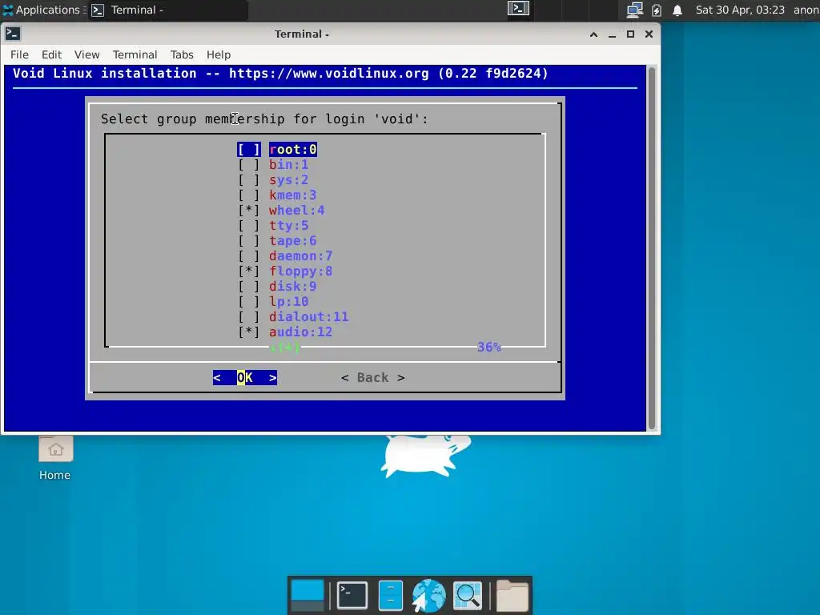The width and height of the screenshot is (820, 615).
Task: Open the File menu
Action: 19,54
